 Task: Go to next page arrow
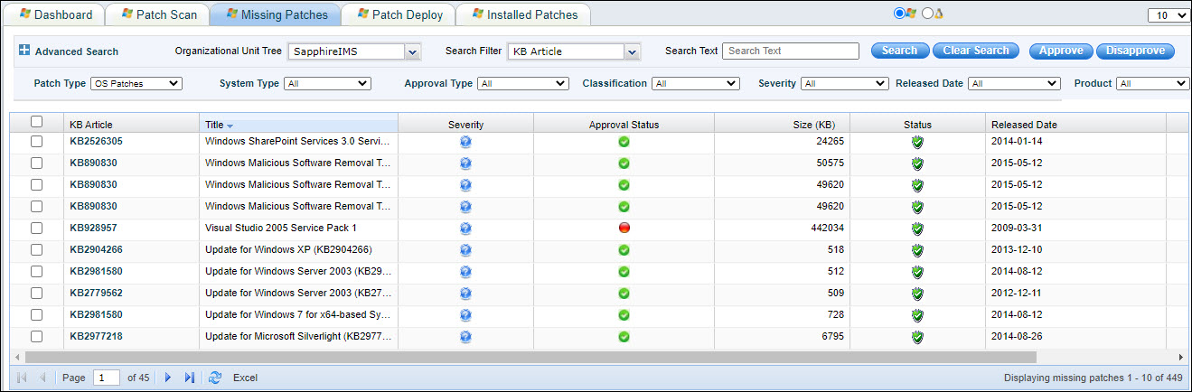[168, 378]
